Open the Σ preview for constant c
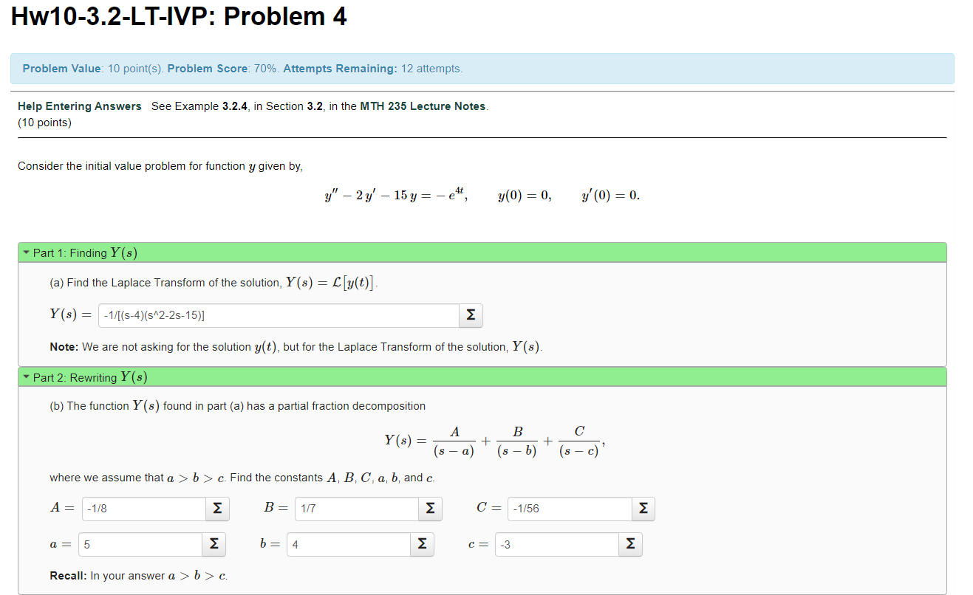This screenshot has width=973, height=595. (x=630, y=544)
